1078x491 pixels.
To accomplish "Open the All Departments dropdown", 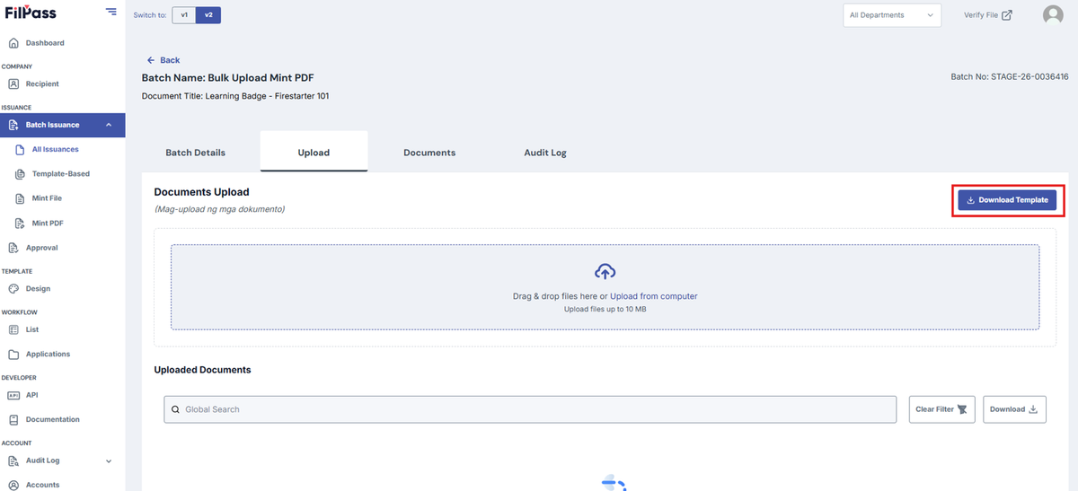I will [892, 15].
